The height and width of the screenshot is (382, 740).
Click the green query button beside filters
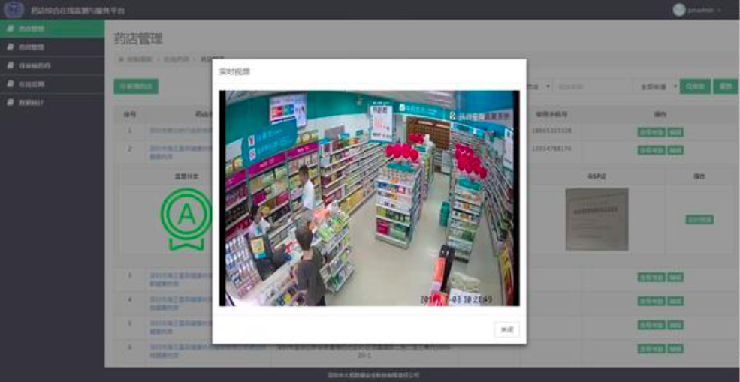click(694, 86)
